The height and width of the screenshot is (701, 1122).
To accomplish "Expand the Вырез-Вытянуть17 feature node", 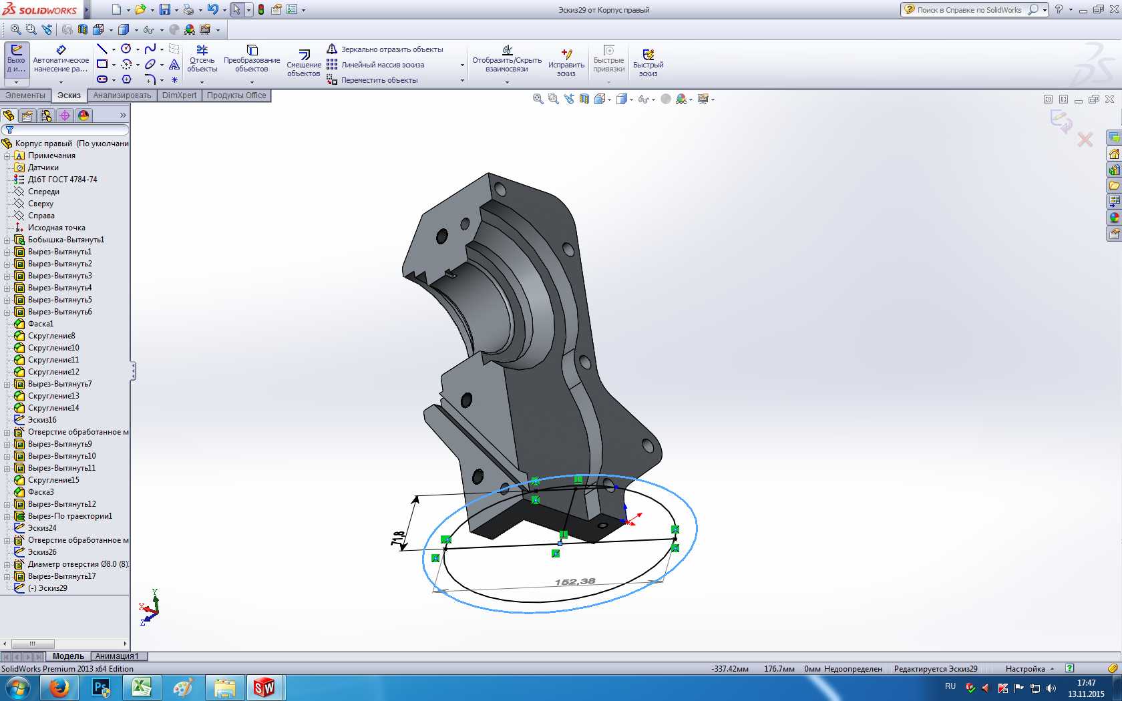I will (7, 577).
